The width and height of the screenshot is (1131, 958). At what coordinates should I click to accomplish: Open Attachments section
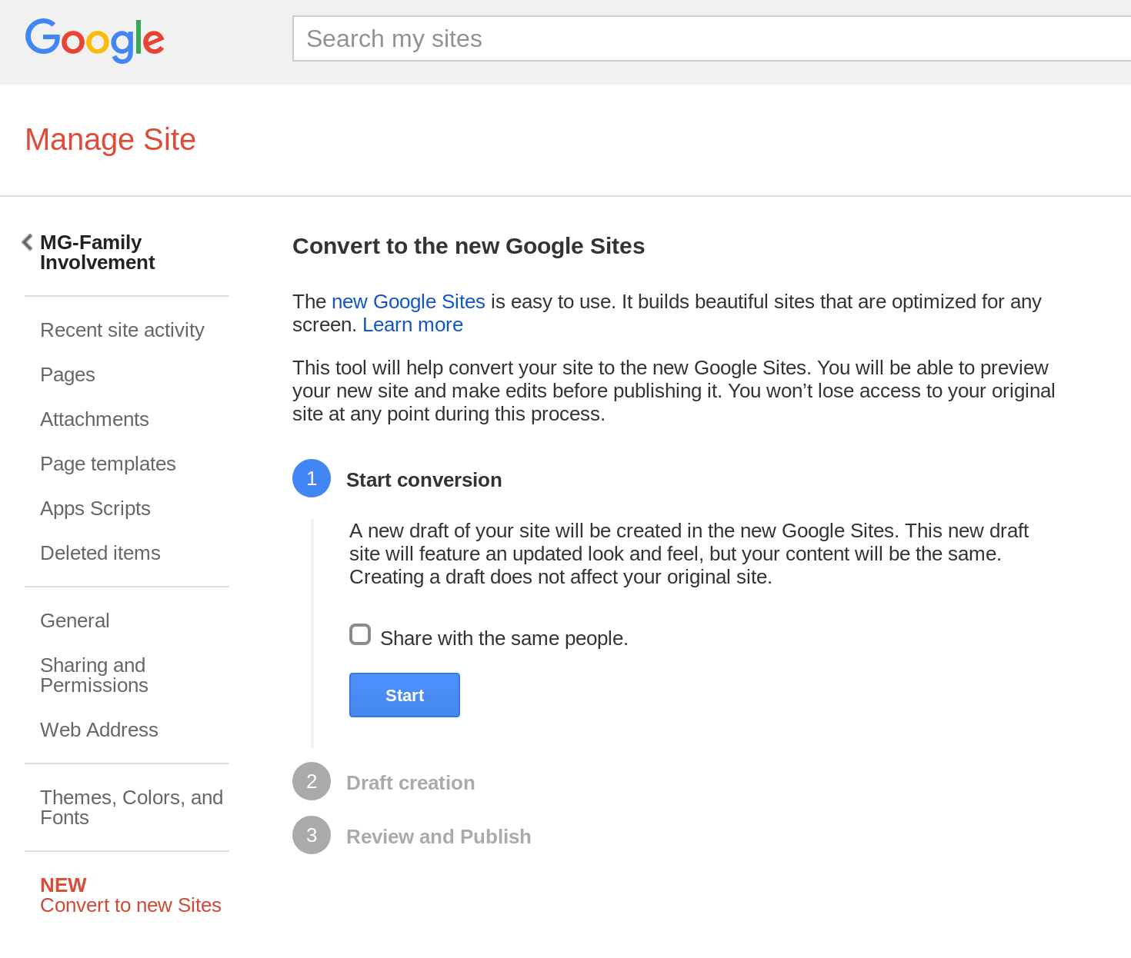(x=95, y=419)
